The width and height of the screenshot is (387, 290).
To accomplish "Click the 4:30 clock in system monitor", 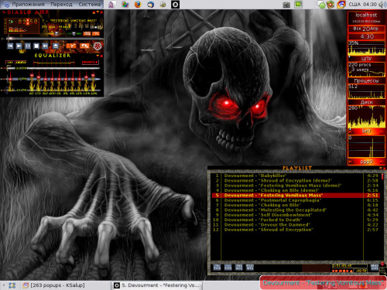I will [366, 36].
